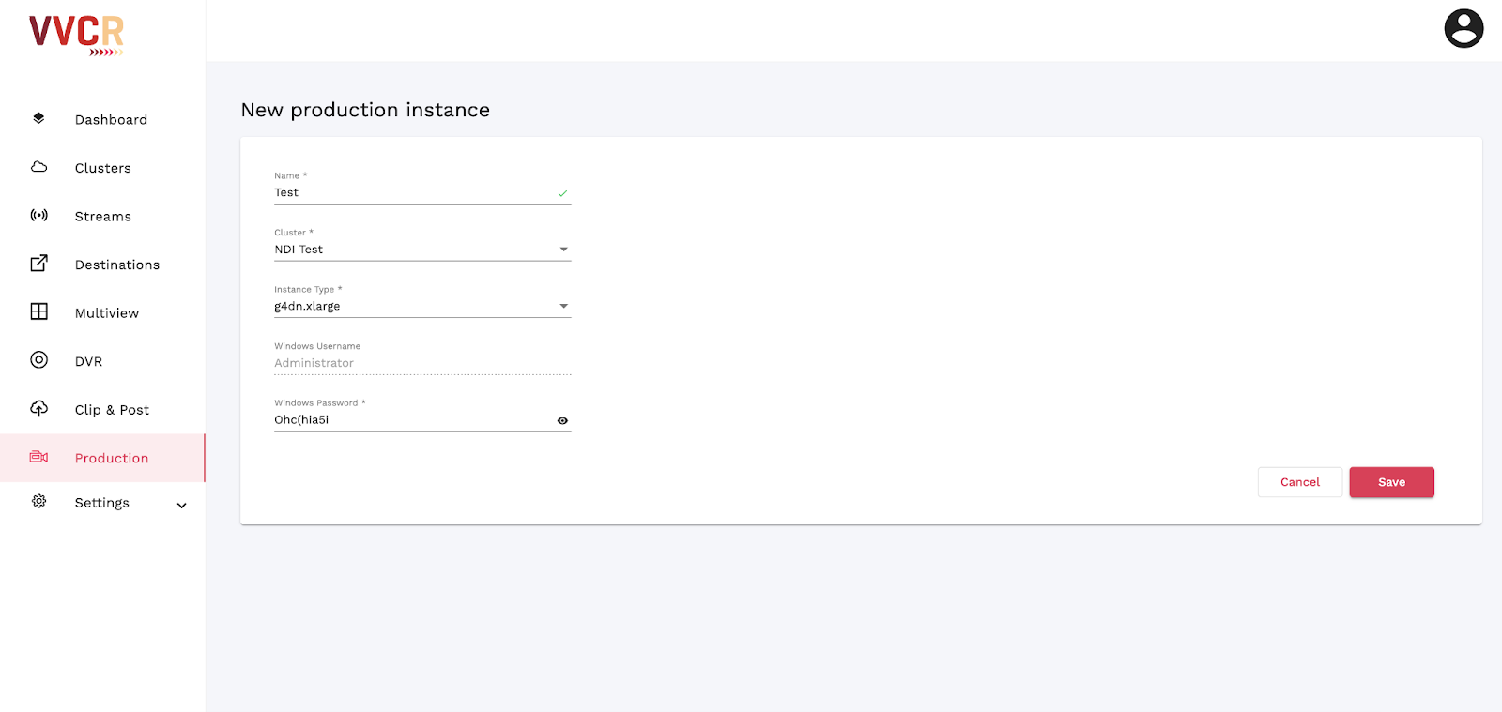Viewport: 1502px width, 712px height.
Task: Click the Name field containing Test
Action: tap(422, 192)
